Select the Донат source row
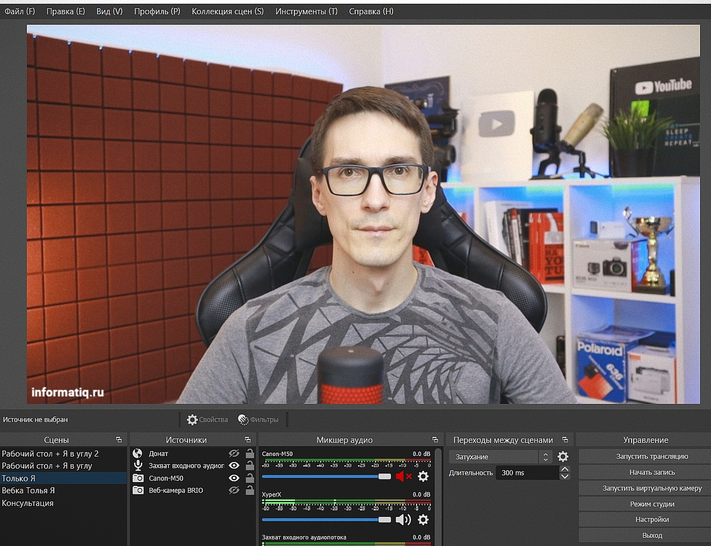The width and height of the screenshot is (711, 546). tap(193, 454)
